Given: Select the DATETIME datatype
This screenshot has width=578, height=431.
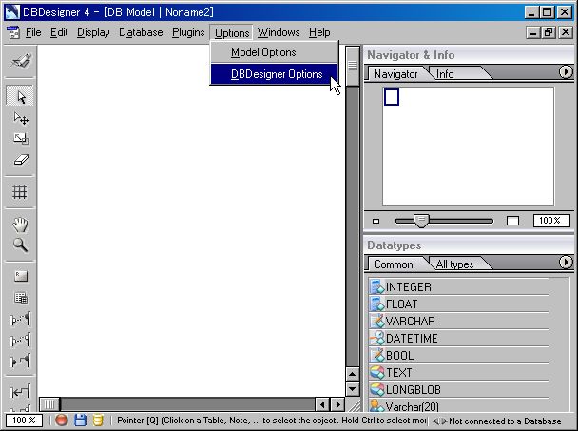Looking at the screenshot, I should [458, 338].
